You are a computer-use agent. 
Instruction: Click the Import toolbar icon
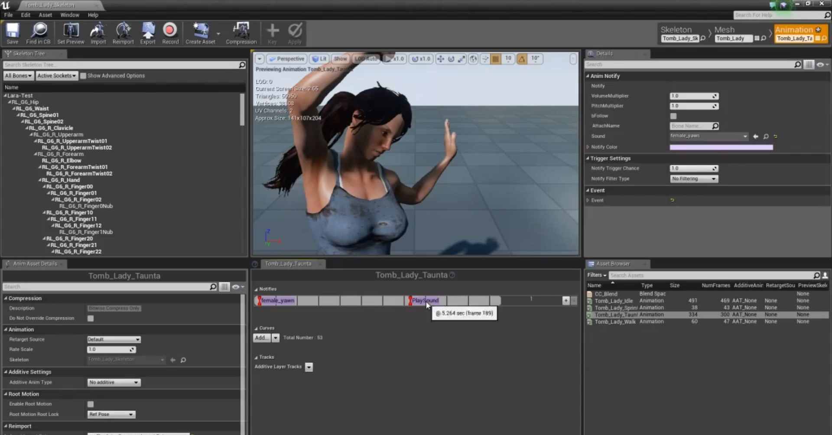click(x=98, y=33)
